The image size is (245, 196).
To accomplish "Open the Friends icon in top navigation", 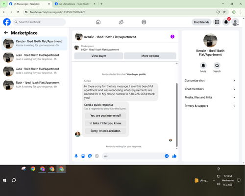I will click(121, 22).
